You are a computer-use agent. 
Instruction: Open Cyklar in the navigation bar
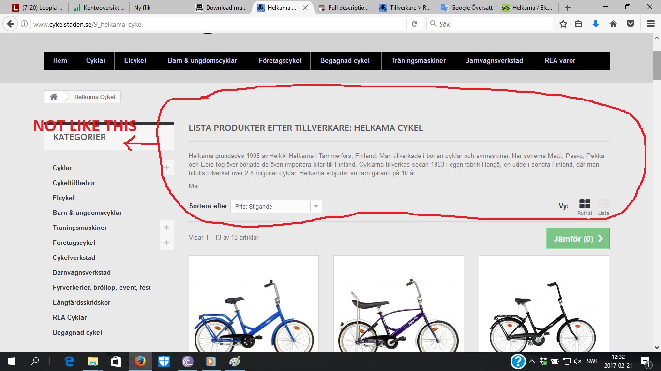[x=96, y=60]
